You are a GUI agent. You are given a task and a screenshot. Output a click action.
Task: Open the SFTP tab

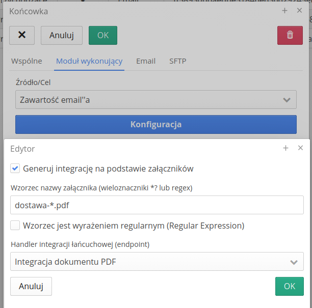tap(177, 61)
